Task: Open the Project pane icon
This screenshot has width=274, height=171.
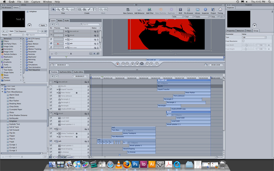Action: [x=213, y=9]
